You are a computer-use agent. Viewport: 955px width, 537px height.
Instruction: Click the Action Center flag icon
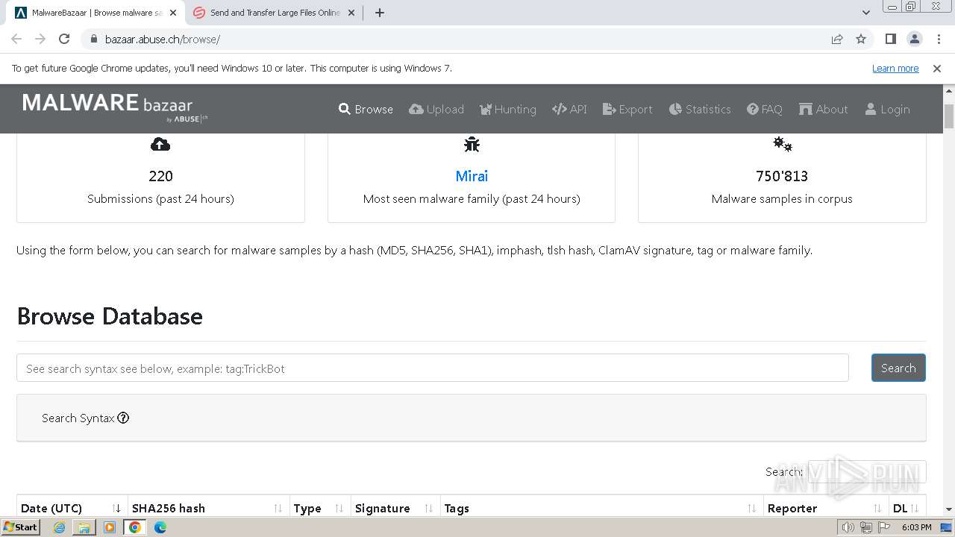tap(883, 527)
